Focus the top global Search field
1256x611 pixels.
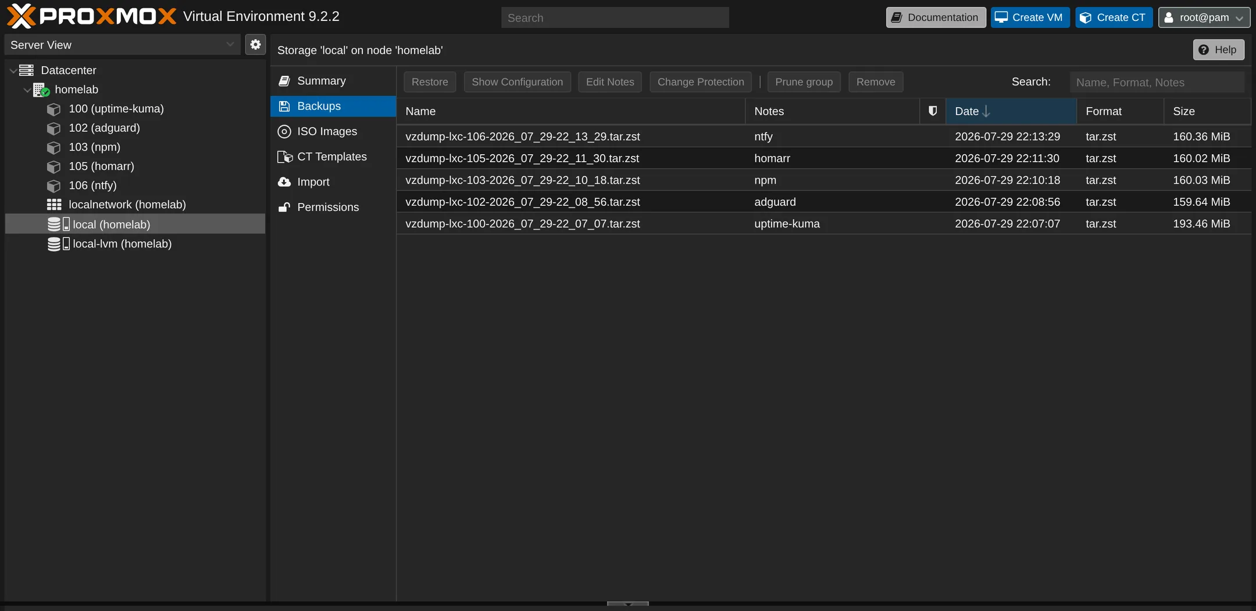coord(615,18)
